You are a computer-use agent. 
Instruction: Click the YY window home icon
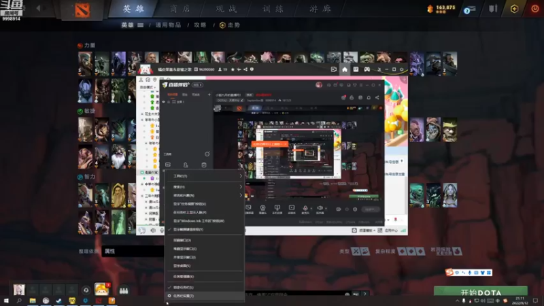coord(345,69)
